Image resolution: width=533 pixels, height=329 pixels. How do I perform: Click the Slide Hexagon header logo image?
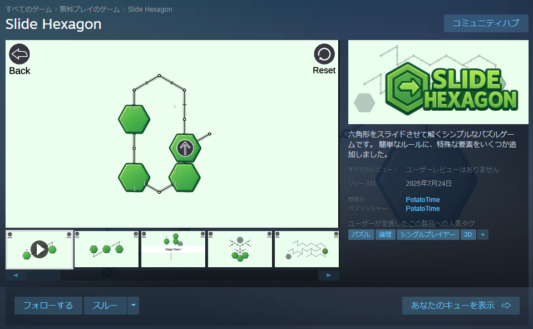tap(438, 82)
